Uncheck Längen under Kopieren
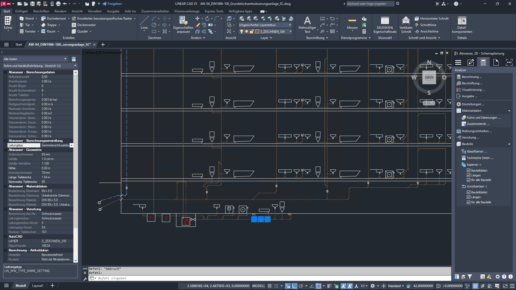This screenshot has height=290, width=516. (468, 175)
